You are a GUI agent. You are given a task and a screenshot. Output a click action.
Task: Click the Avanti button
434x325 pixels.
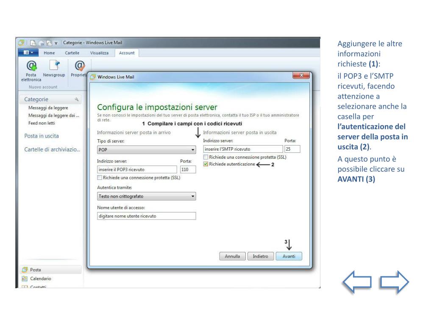click(289, 256)
